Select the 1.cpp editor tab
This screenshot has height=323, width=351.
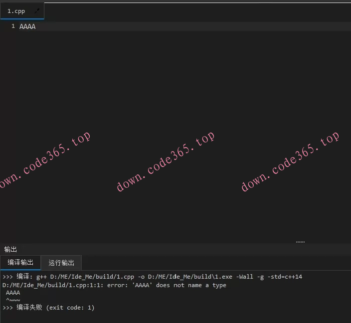[22, 11]
